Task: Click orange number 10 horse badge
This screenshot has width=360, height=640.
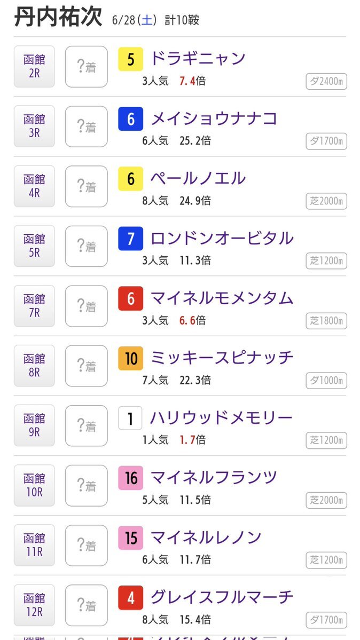Action: point(131,358)
